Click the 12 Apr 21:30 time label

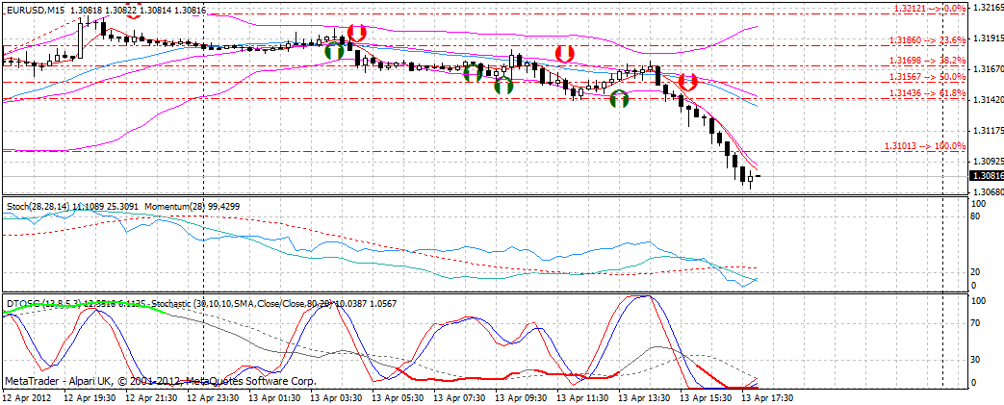[x=151, y=397]
